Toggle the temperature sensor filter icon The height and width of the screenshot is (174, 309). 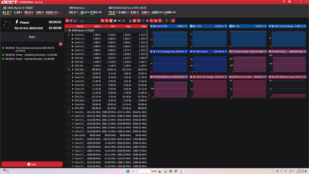pyautogui.click(x=130, y=21)
